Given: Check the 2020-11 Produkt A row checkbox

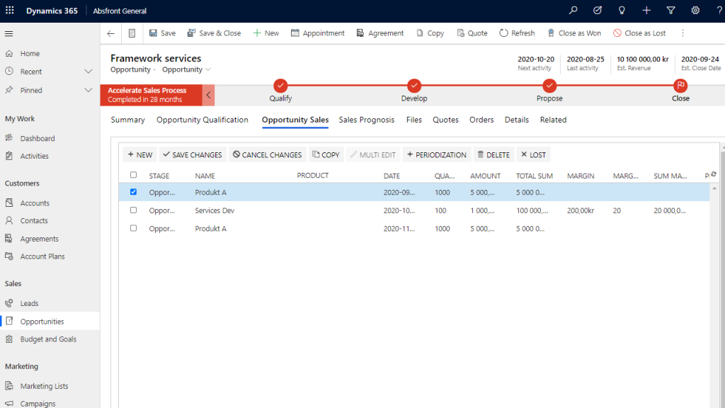Looking at the screenshot, I should (x=133, y=228).
